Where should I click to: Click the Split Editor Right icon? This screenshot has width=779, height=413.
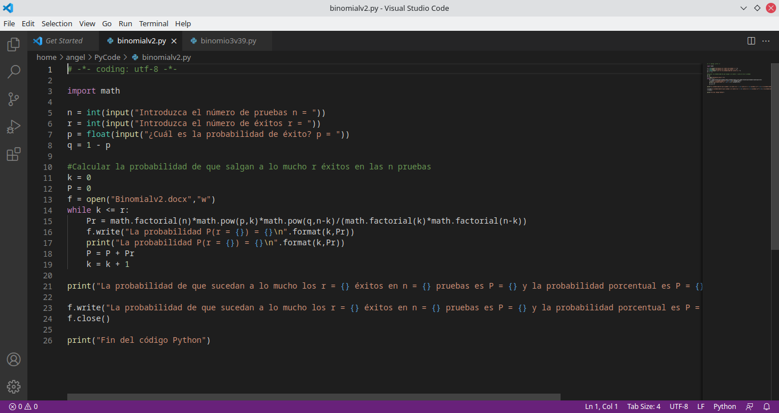click(x=751, y=41)
